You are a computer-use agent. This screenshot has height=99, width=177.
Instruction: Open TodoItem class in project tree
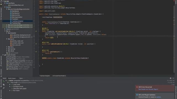pos(15,19)
